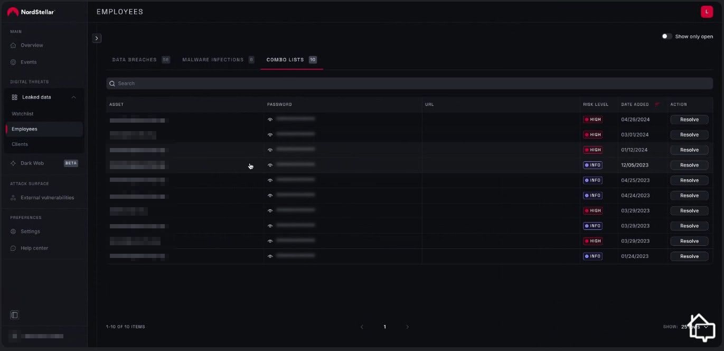Click HIGH badge in 04/26/2024 row
The height and width of the screenshot is (351, 724).
click(x=593, y=119)
